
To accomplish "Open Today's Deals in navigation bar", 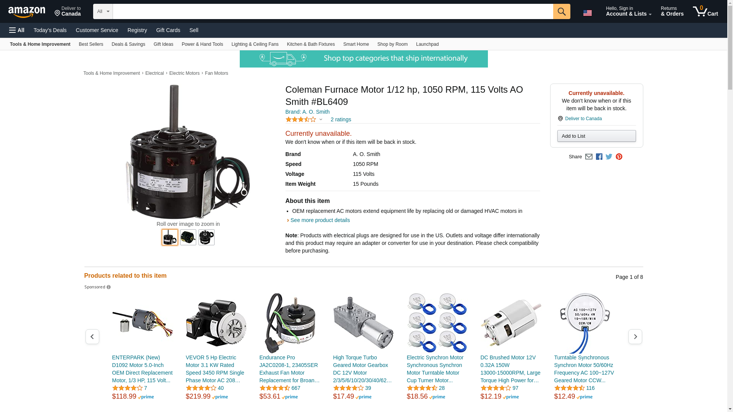I will 50,30.
